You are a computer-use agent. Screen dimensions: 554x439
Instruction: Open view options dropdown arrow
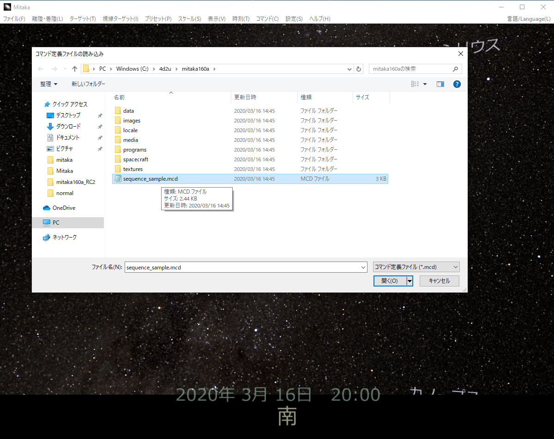tap(425, 84)
